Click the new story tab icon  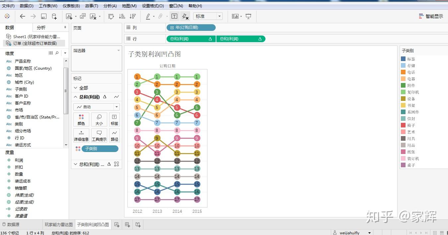[x=138, y=225]
